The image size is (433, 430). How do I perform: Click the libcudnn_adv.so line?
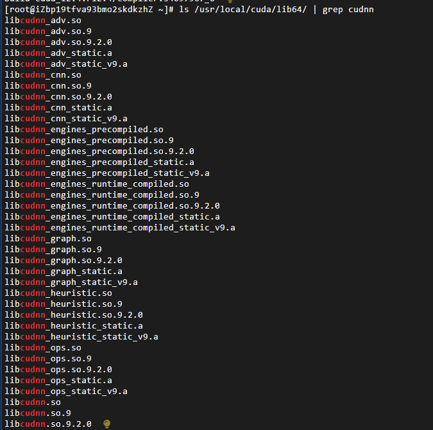(43, 21)
